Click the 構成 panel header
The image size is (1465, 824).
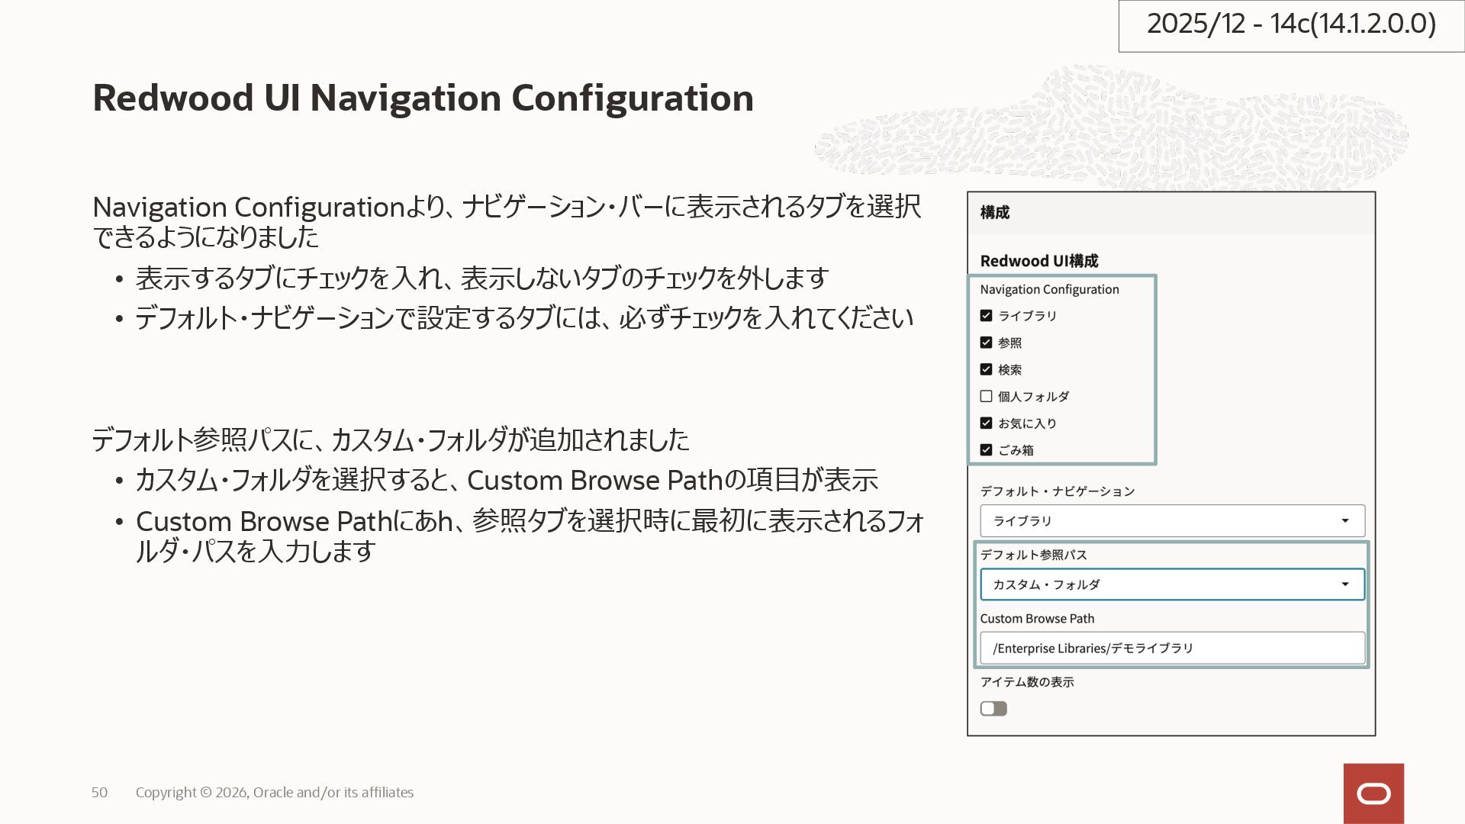(x=995, y=212)
